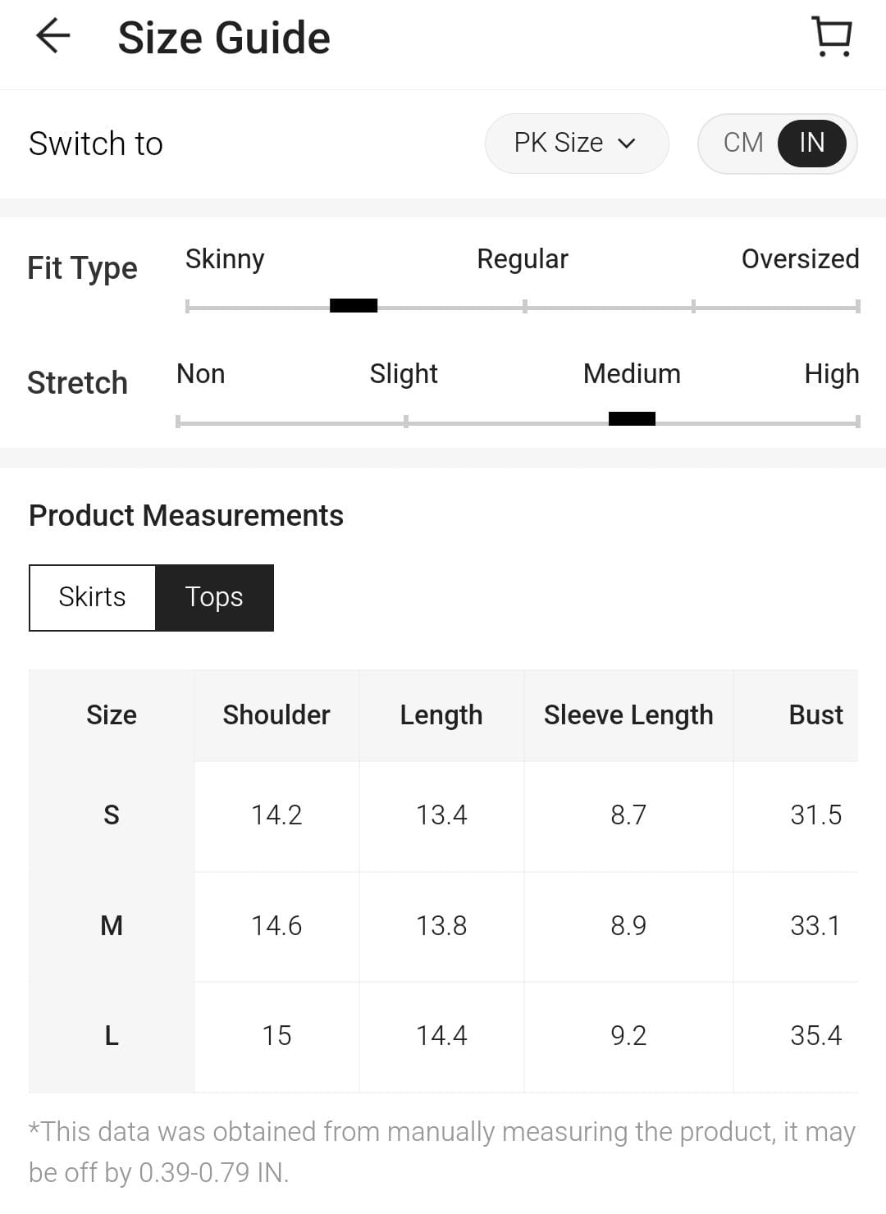886x1214 pixels.
Task: Select the Tops tab
Action: pos(214,597)
